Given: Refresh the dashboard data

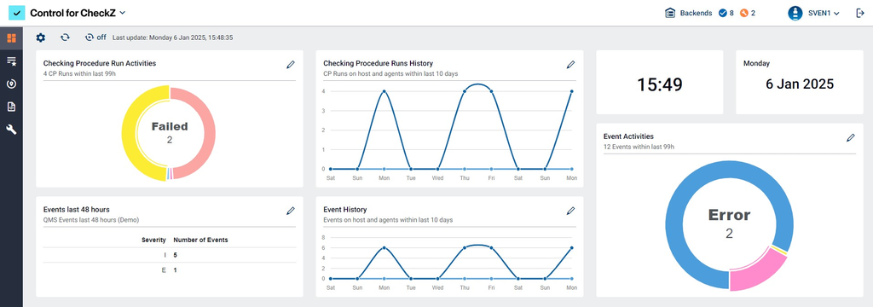Looking at the screenshot, I should (65, 38).
